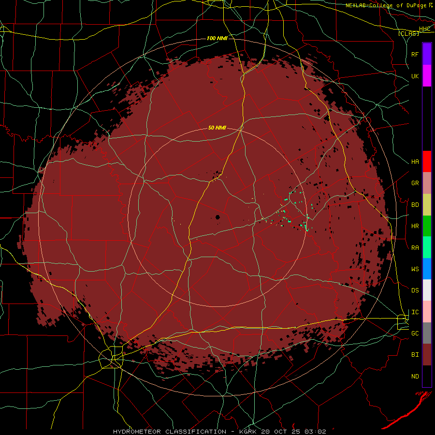435x435 pixels.
Task: Click the GR legend label
Action: point(415,183)
